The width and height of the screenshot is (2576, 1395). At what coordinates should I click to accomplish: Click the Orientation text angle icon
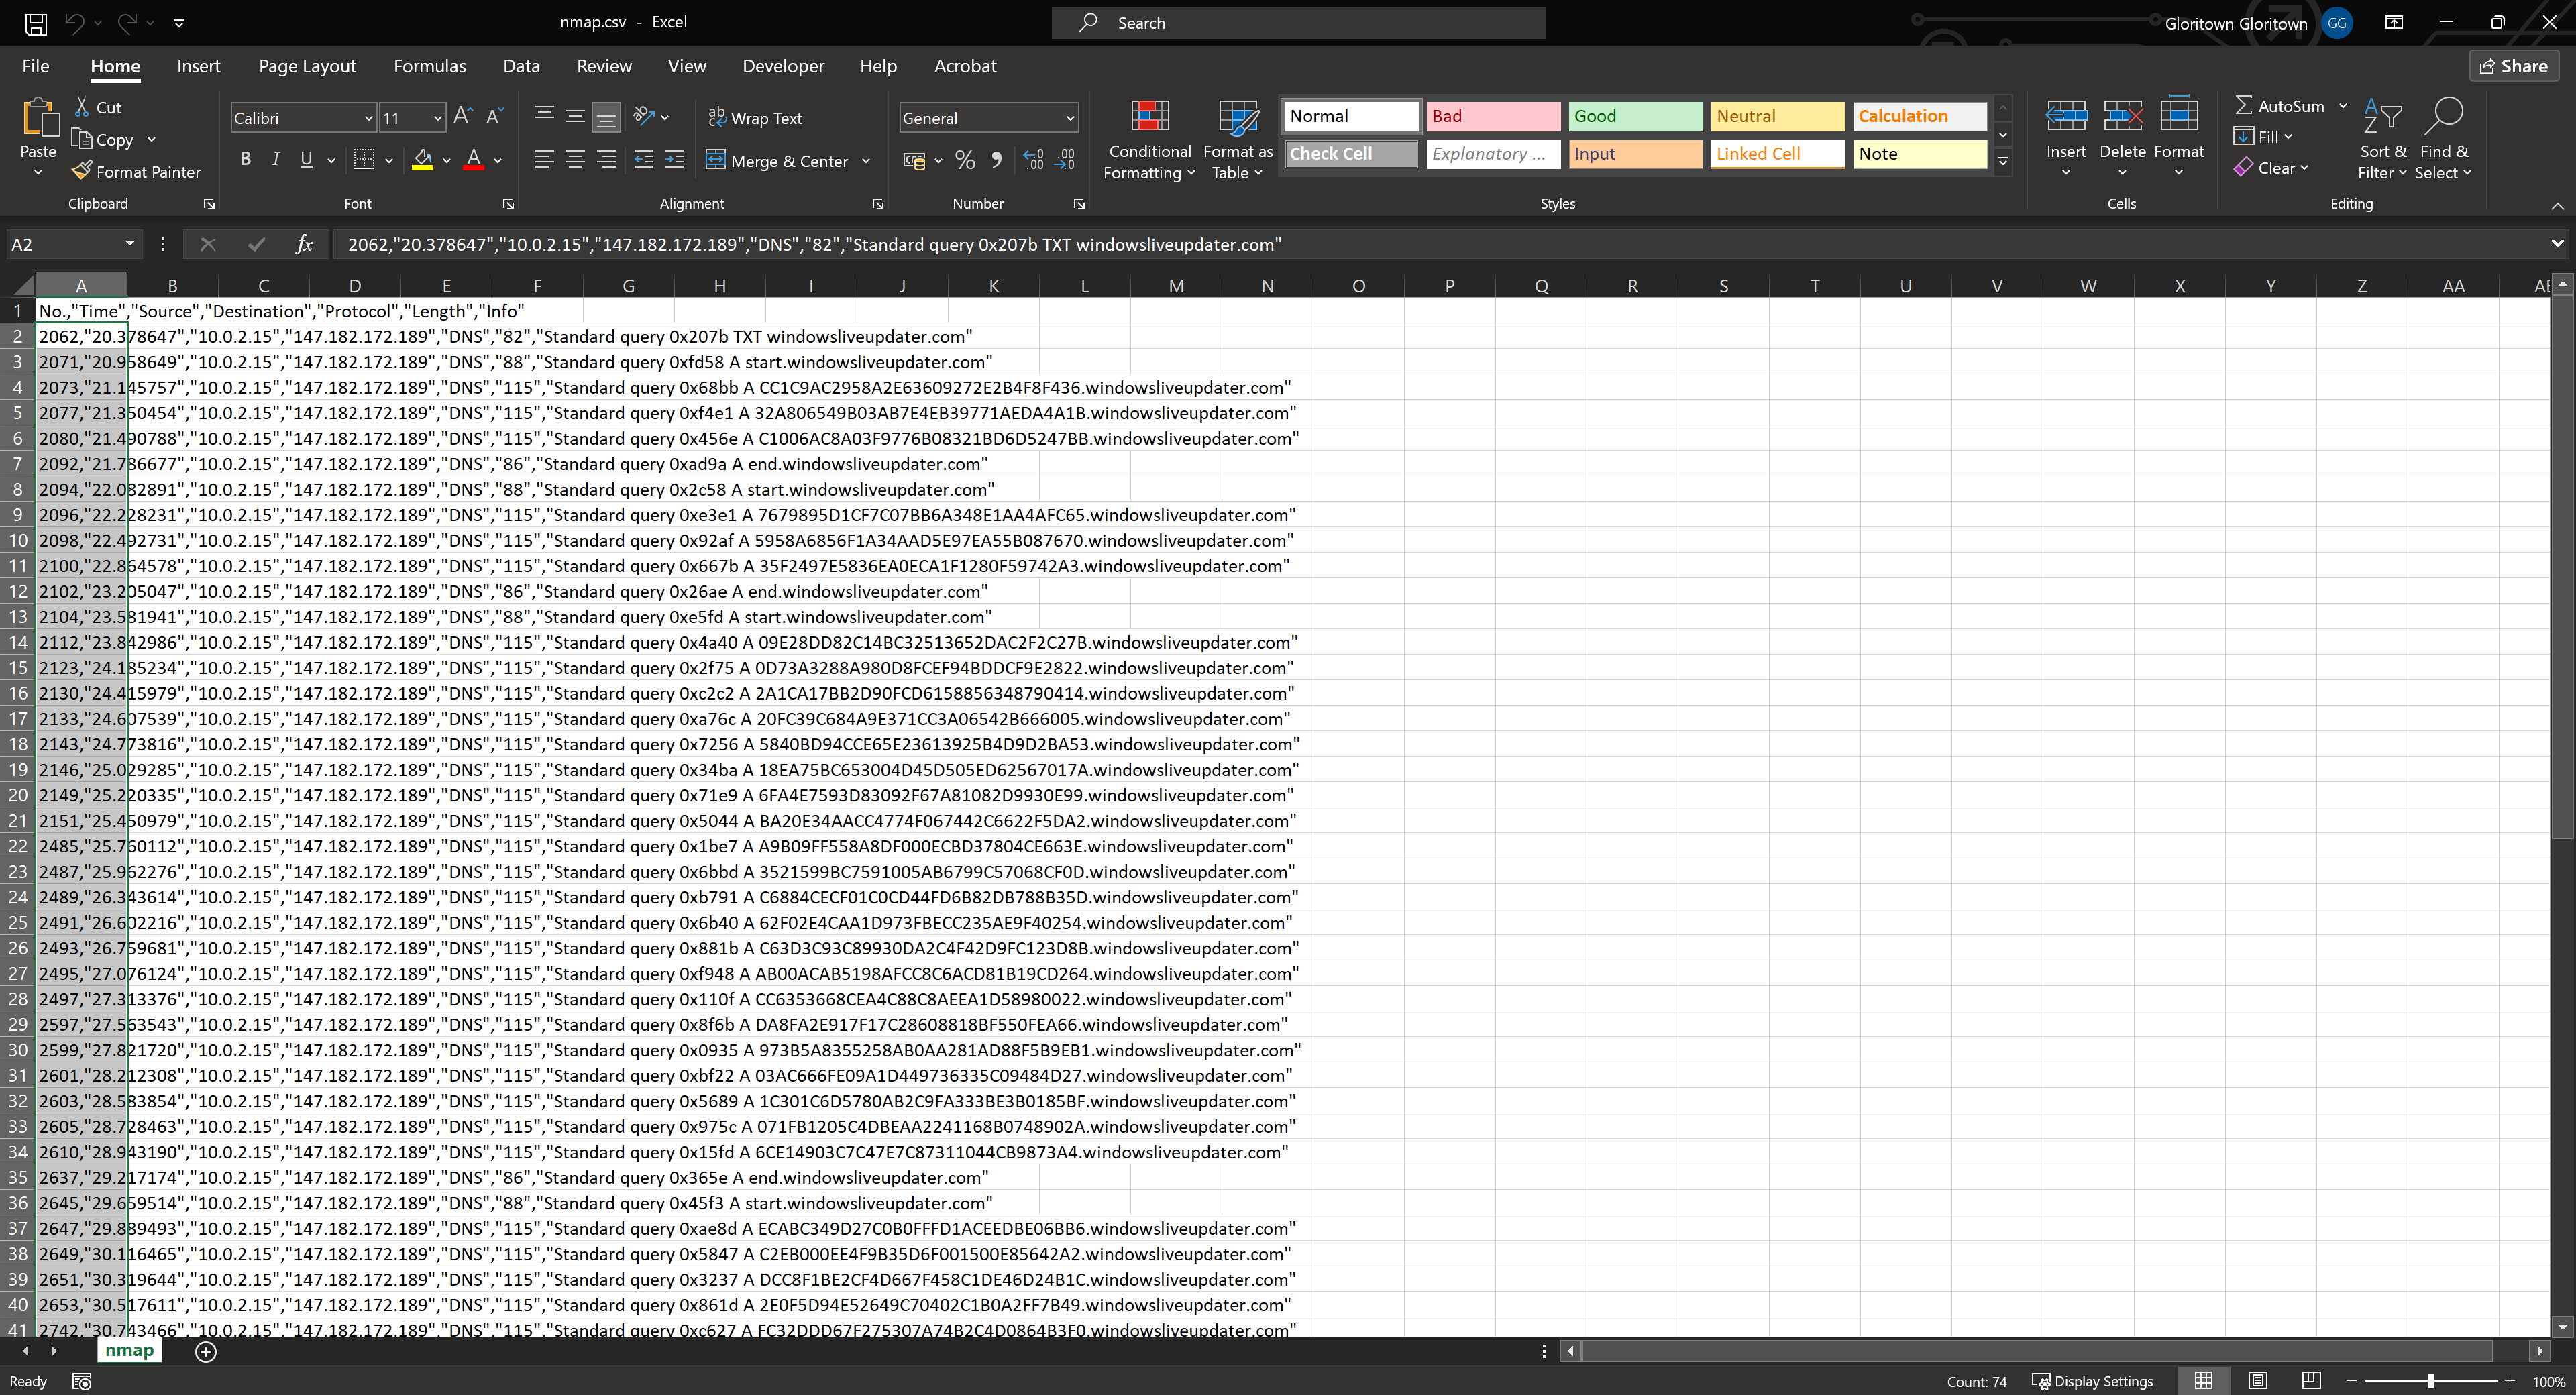(644, 116)
